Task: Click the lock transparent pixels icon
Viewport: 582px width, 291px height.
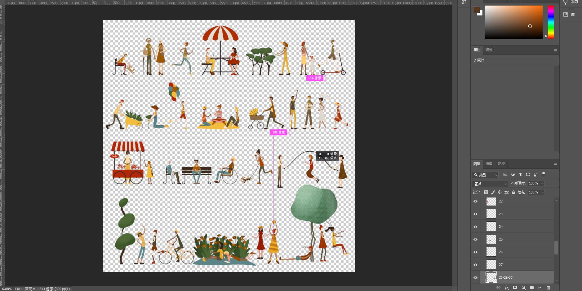Action: pyautogui.click(x=486, y=192)
